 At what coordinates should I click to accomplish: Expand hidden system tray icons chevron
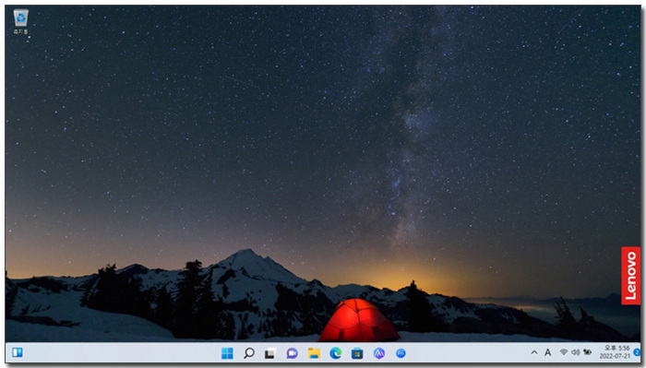(x=534, y=352)
